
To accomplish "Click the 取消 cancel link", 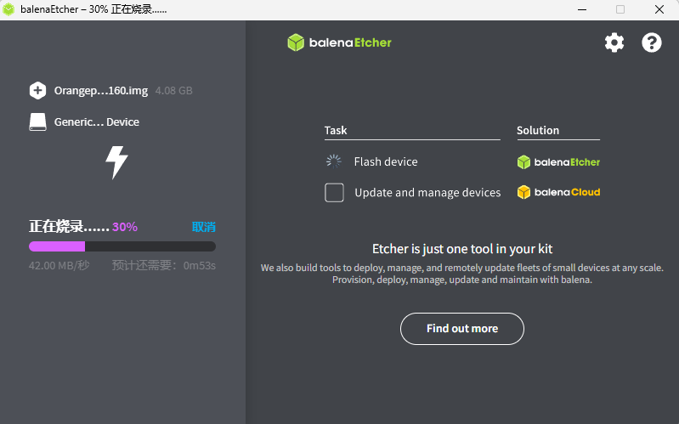I will coord(203,227).
